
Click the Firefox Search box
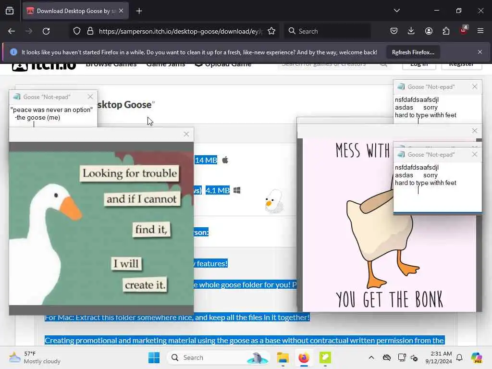click(x=328, y=31)
